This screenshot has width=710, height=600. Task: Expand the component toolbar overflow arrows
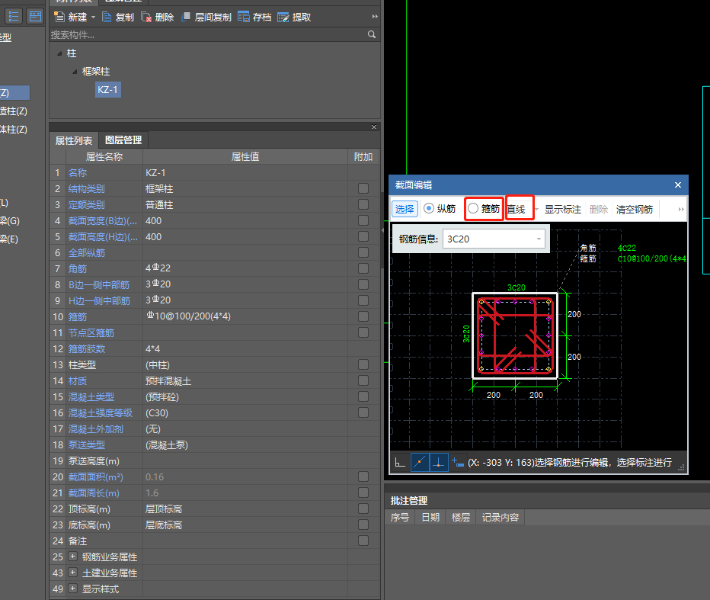[x=375, y=17]
